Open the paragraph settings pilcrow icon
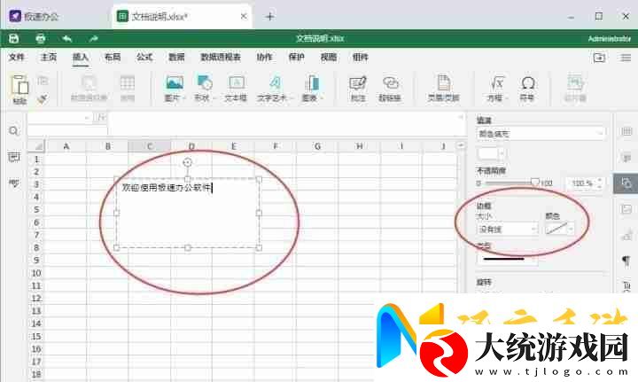This screenshot has height=382, width=638. pos(626,261)
